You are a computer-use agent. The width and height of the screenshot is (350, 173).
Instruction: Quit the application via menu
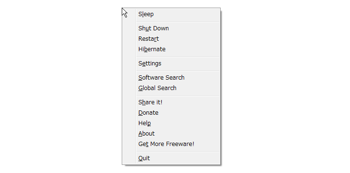tap(171, 158)
